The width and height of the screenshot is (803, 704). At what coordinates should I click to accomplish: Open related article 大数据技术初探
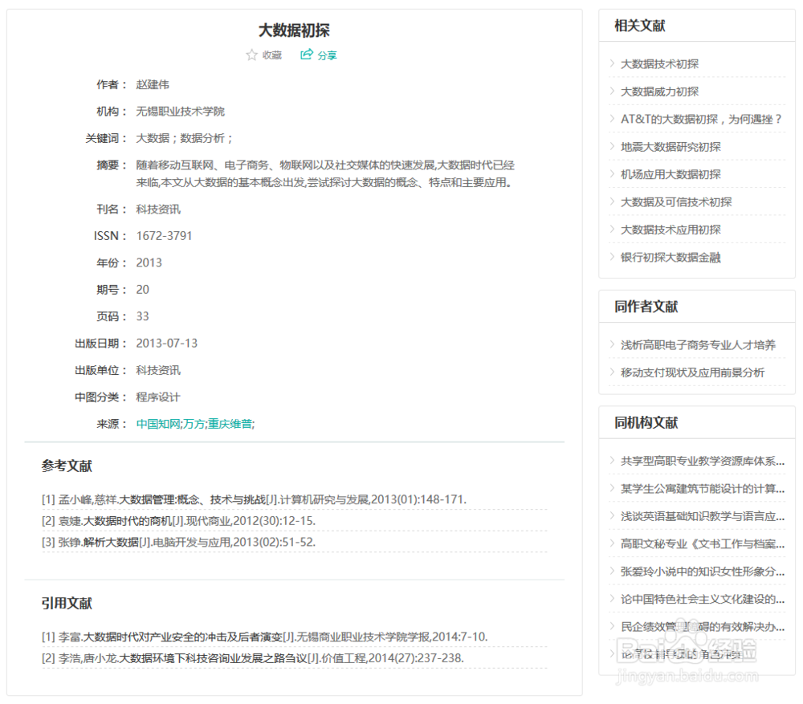coord(659,64)
